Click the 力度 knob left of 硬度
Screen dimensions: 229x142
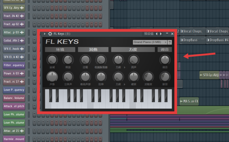118,77
